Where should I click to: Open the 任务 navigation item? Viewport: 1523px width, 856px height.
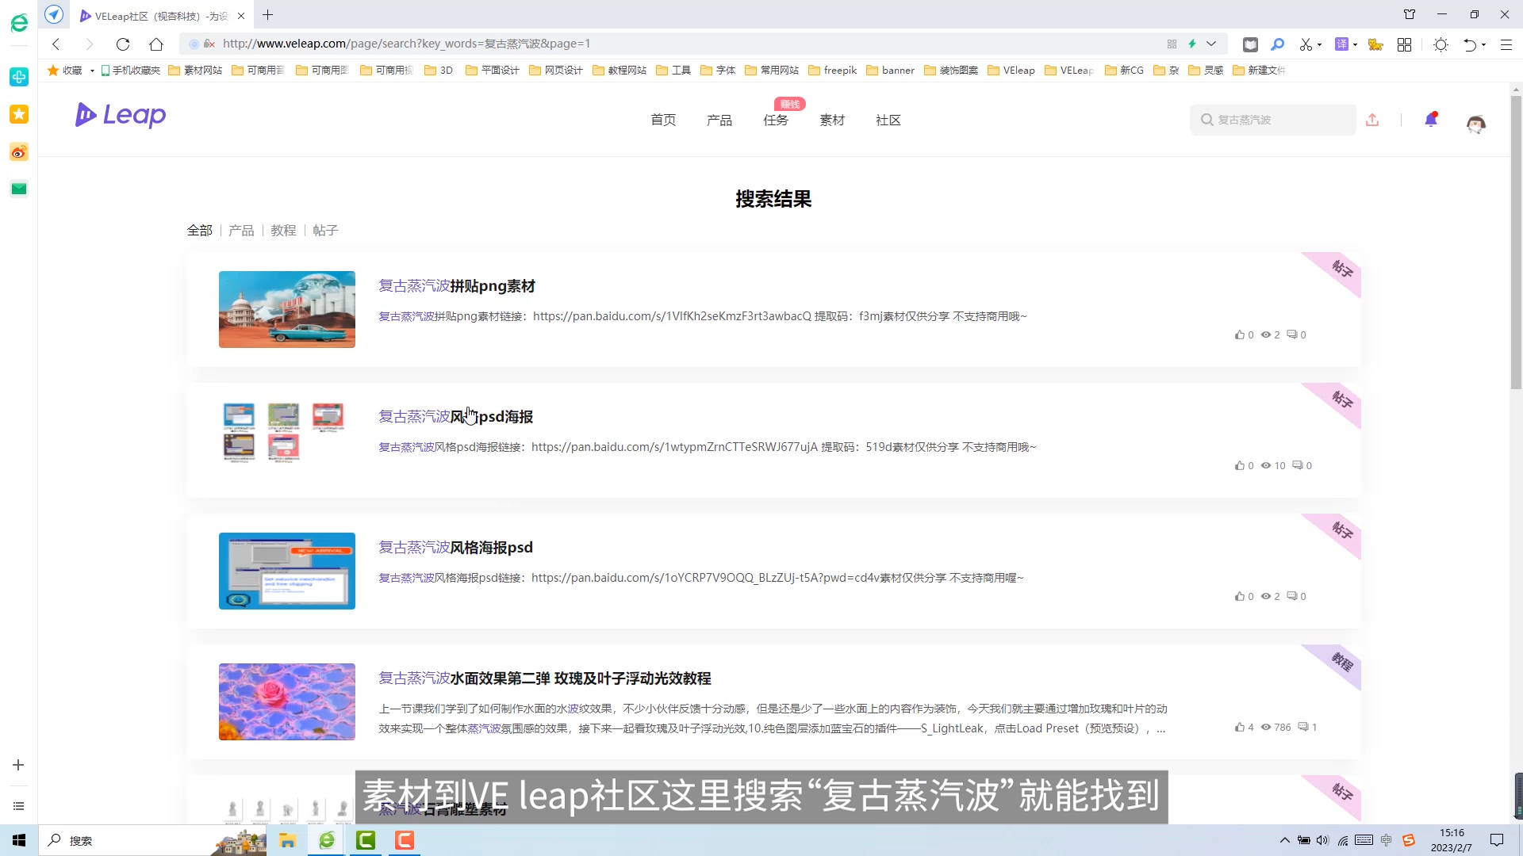point(776,120)
